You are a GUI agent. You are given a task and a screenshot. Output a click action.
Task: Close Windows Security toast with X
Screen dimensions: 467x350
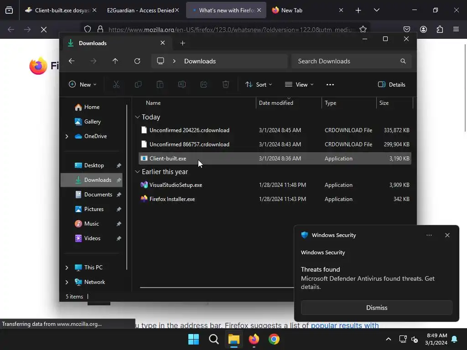(447, 235)
